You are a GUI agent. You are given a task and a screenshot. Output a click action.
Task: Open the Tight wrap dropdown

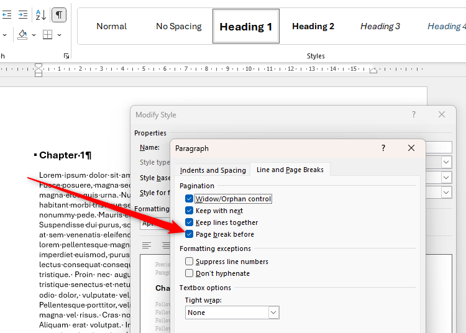coord(273,312)
